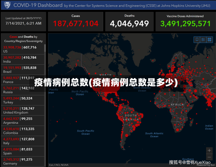Select the US row in country list
Screen dimensions: 216x167
(22, 49)
